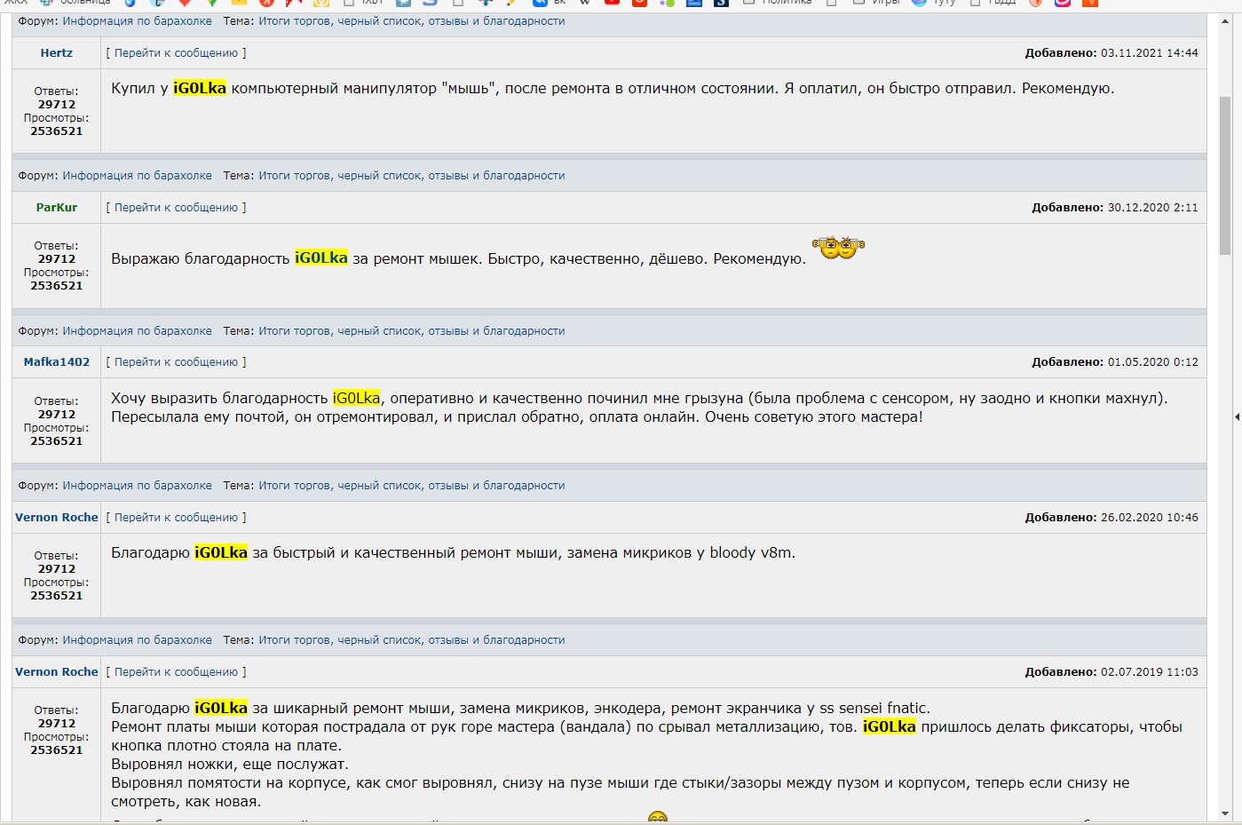Click the highlighted iG0Lka in ParKur's post

[x=321, y=258]
